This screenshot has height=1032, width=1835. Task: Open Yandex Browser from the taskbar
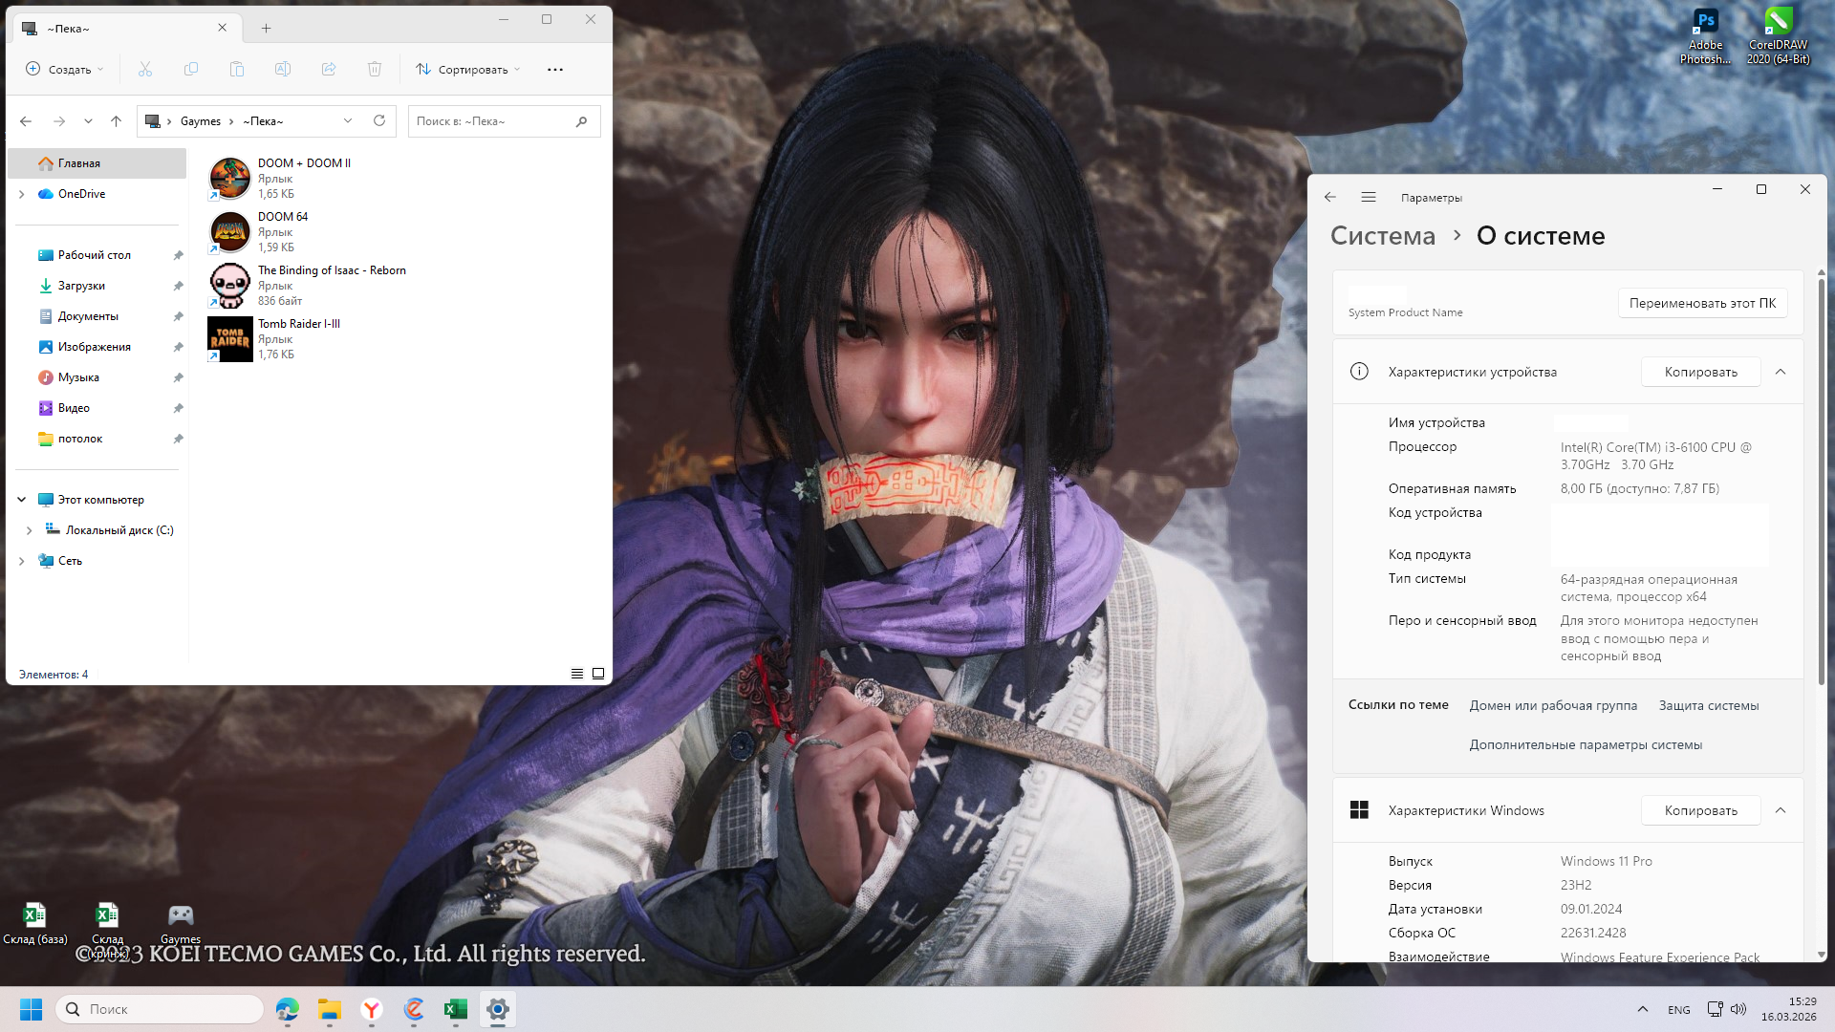point(372,1009)
